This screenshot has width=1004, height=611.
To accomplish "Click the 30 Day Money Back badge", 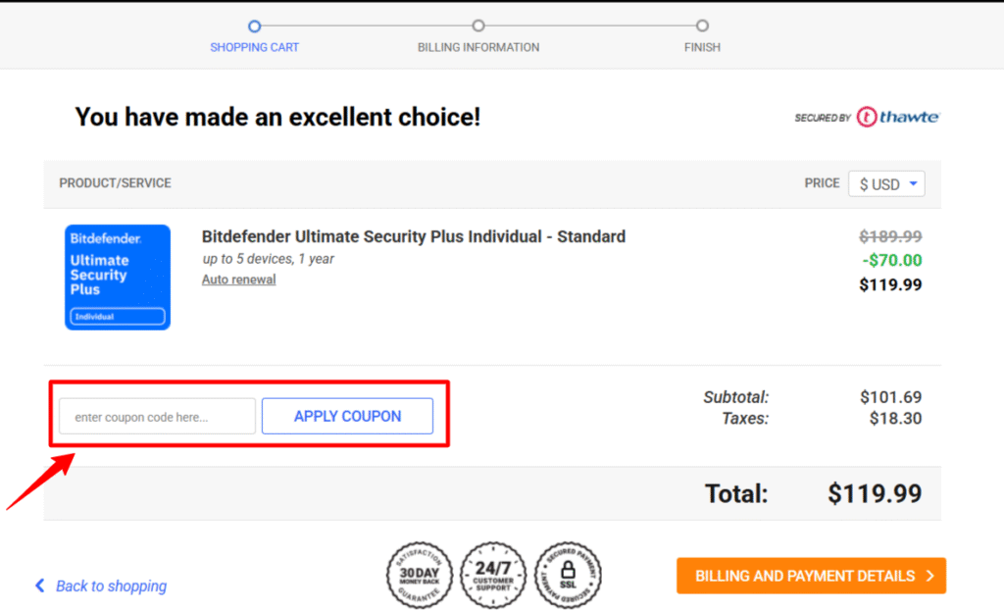I will click(420, 576).
